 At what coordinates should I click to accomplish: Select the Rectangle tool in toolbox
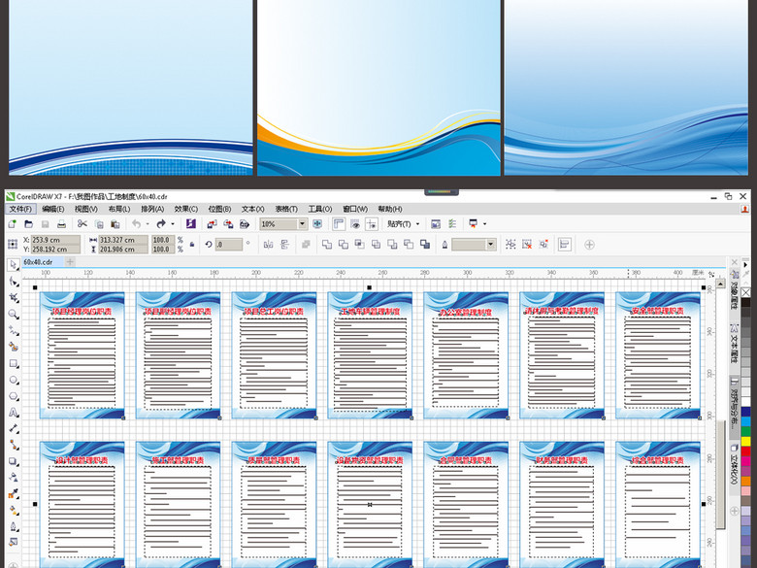click(x=14, y=363)
